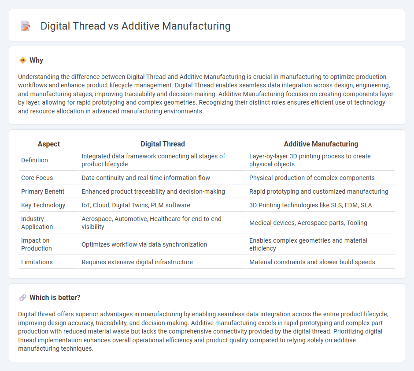Select the Definition row label

(34, 160)
